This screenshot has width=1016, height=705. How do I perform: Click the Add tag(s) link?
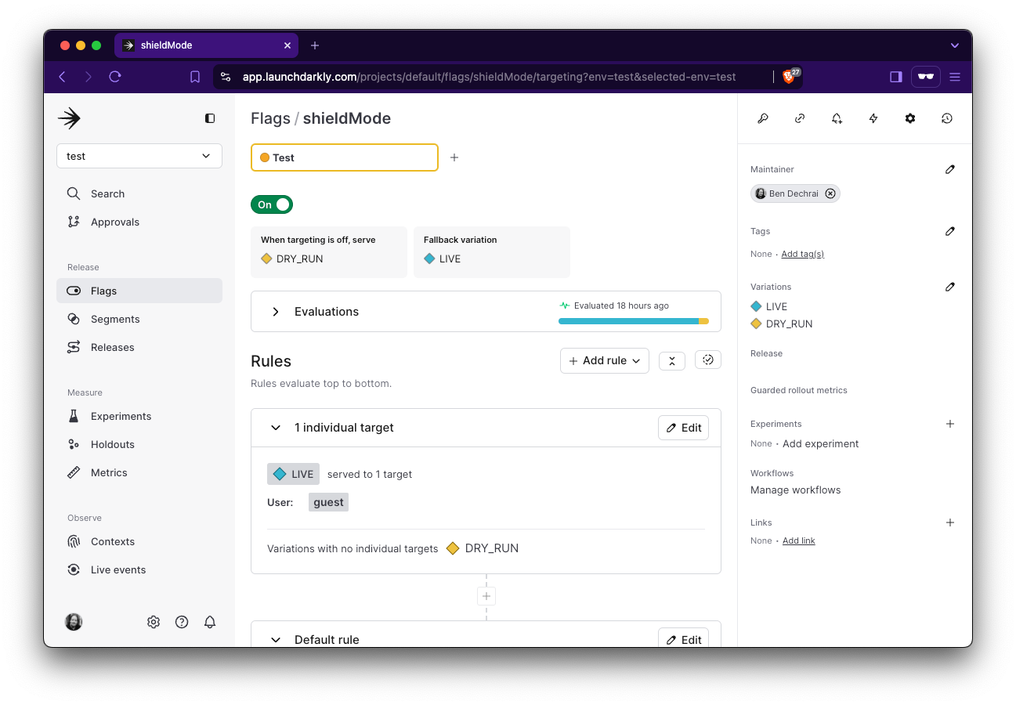tap(802, 254)
